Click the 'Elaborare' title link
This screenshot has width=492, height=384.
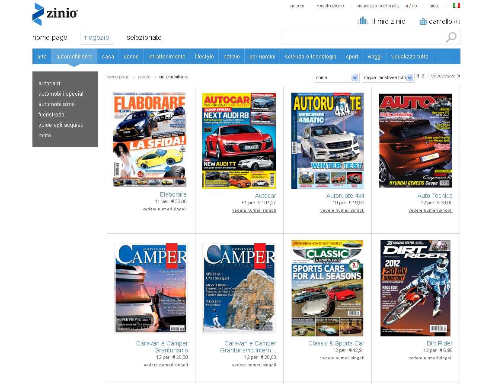click(x=173, y=194)
